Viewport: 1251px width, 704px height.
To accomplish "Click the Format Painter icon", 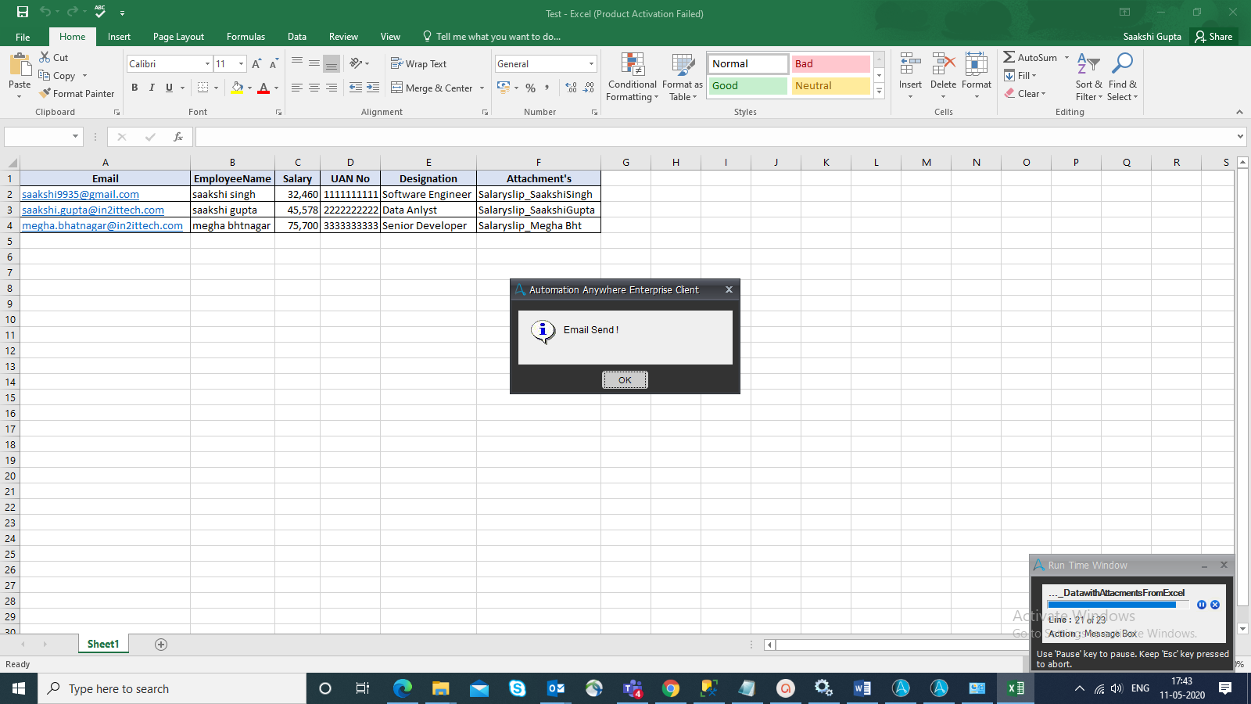I will point(46,93).
